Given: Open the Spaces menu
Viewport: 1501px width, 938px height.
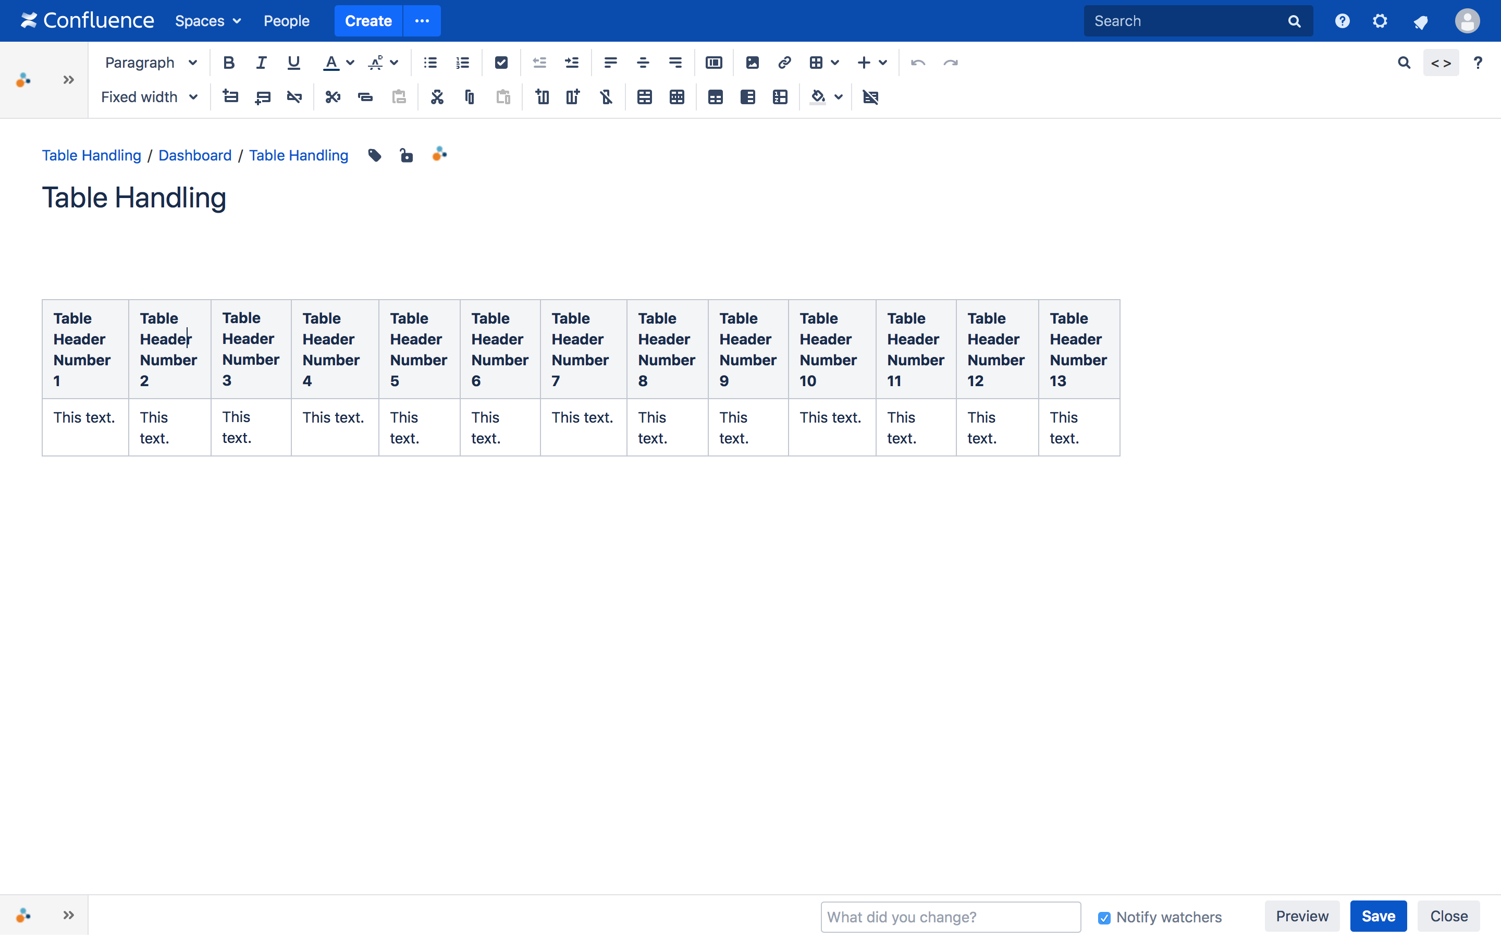Looking at the screenshot, I should click(208, 20).
